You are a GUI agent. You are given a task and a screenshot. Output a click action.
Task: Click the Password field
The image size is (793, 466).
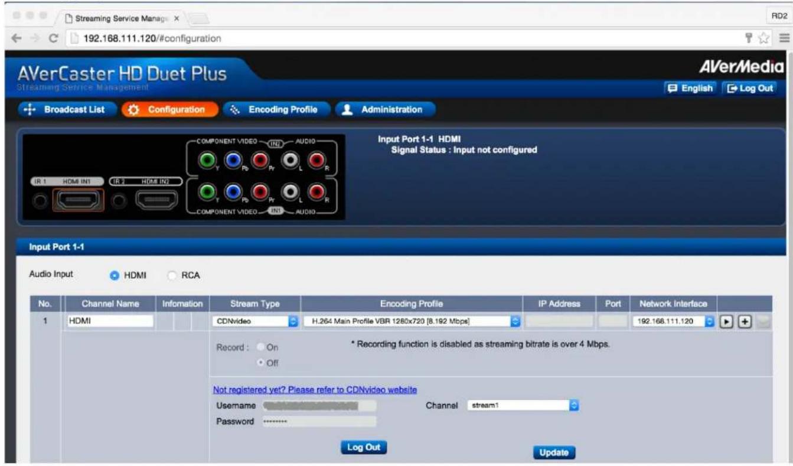coord(318,422)
